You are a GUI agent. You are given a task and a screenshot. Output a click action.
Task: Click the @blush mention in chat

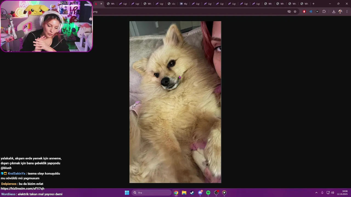pyautogui.click(x=6, y=168)
